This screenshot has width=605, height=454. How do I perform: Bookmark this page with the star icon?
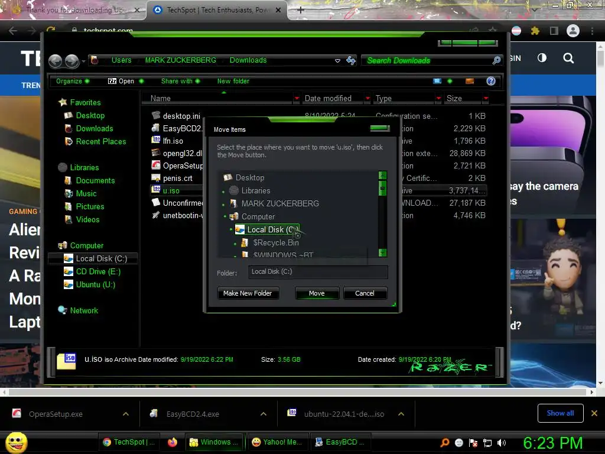click(x=493, y=30)
